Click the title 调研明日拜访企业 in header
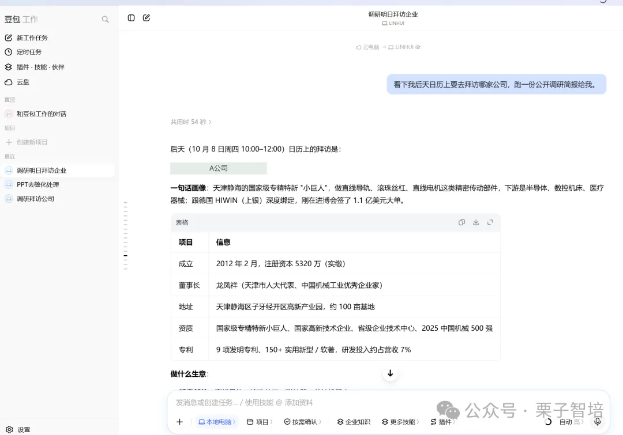This screenshot has width=623, height=435. click(x=393, y=14)
